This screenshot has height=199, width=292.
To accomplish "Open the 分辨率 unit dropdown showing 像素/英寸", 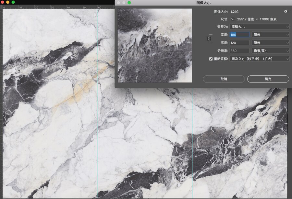I will (x=271, y=51).
